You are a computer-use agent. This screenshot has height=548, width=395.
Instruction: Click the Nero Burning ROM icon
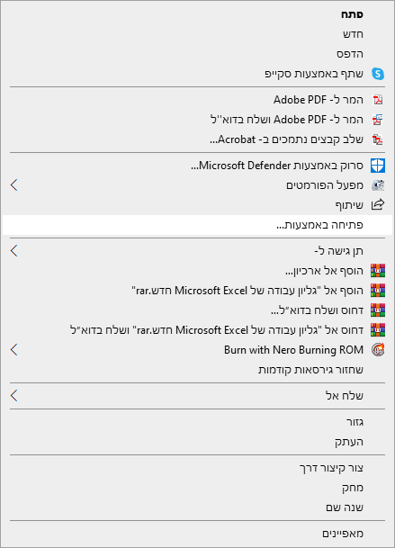tap(378, 350)
